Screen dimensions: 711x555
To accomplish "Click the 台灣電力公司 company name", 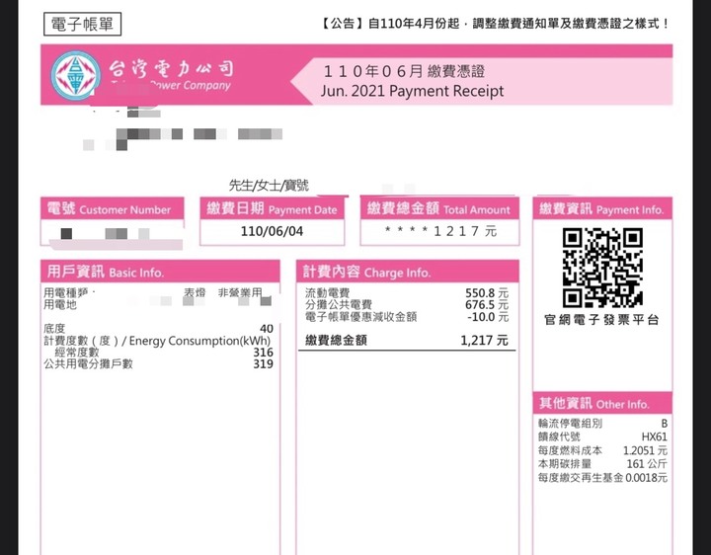I will point(172,68).
